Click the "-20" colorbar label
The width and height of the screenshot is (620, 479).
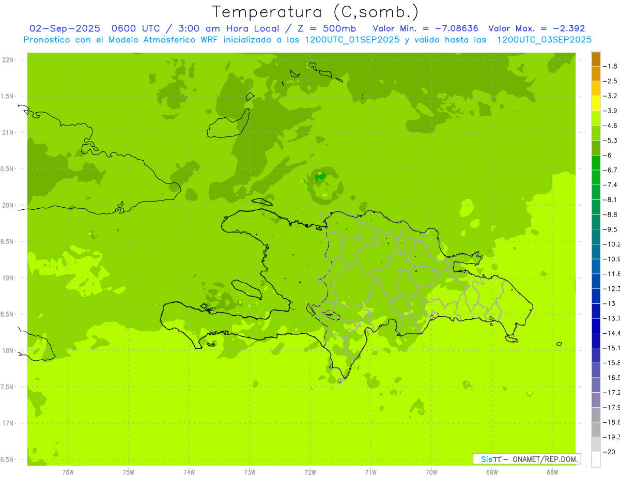click(610, 452)
